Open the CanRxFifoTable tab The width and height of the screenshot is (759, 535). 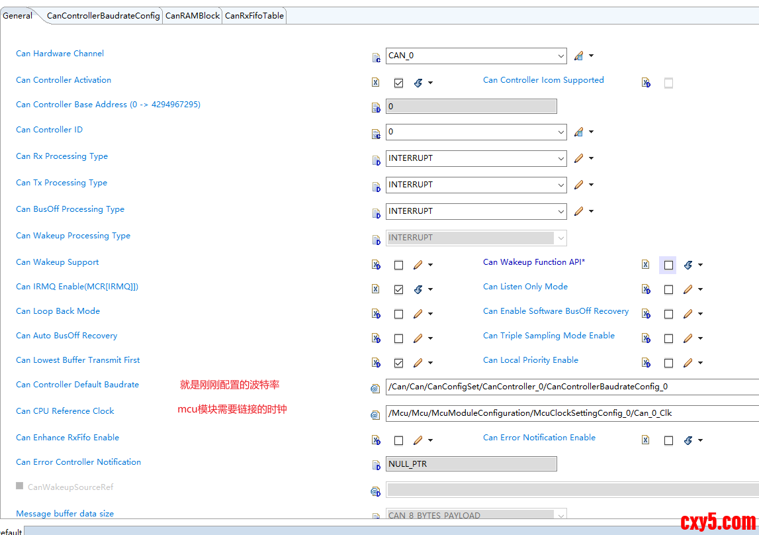click(254, 16)
